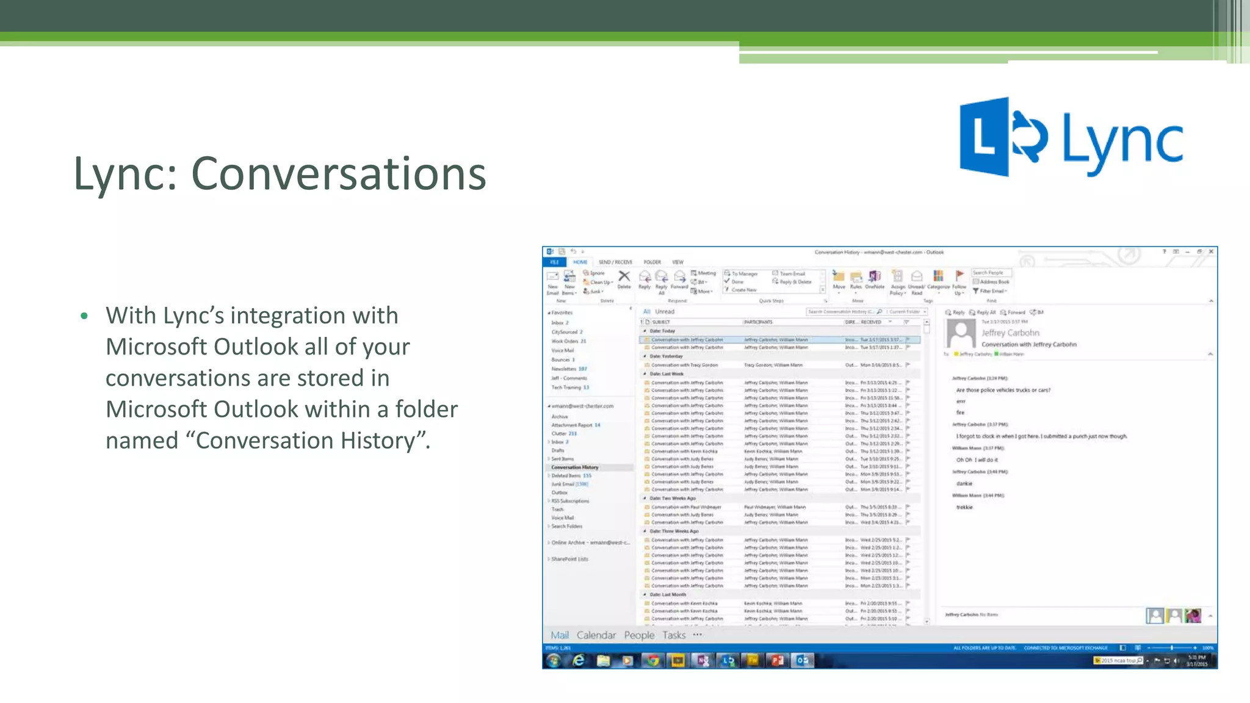Viewport: 1250px width, 703px height.
Task: Adjust the zoom slider in status bar
Action: click(1171, 647)
